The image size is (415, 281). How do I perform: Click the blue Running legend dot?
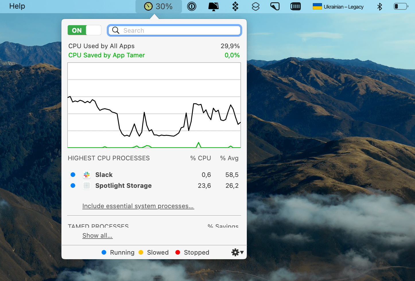104,252
